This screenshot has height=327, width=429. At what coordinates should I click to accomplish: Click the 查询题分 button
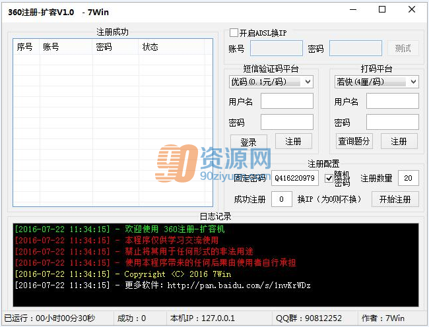(354, 141)
